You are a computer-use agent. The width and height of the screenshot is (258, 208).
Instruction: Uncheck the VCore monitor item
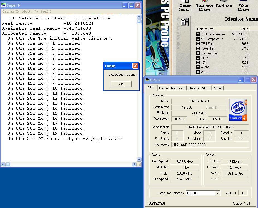pos(198,72)
